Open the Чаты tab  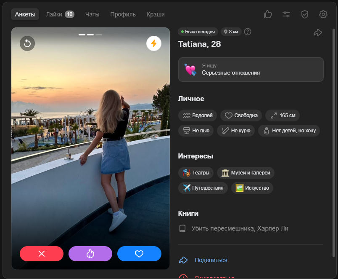[x=92, y=14]
